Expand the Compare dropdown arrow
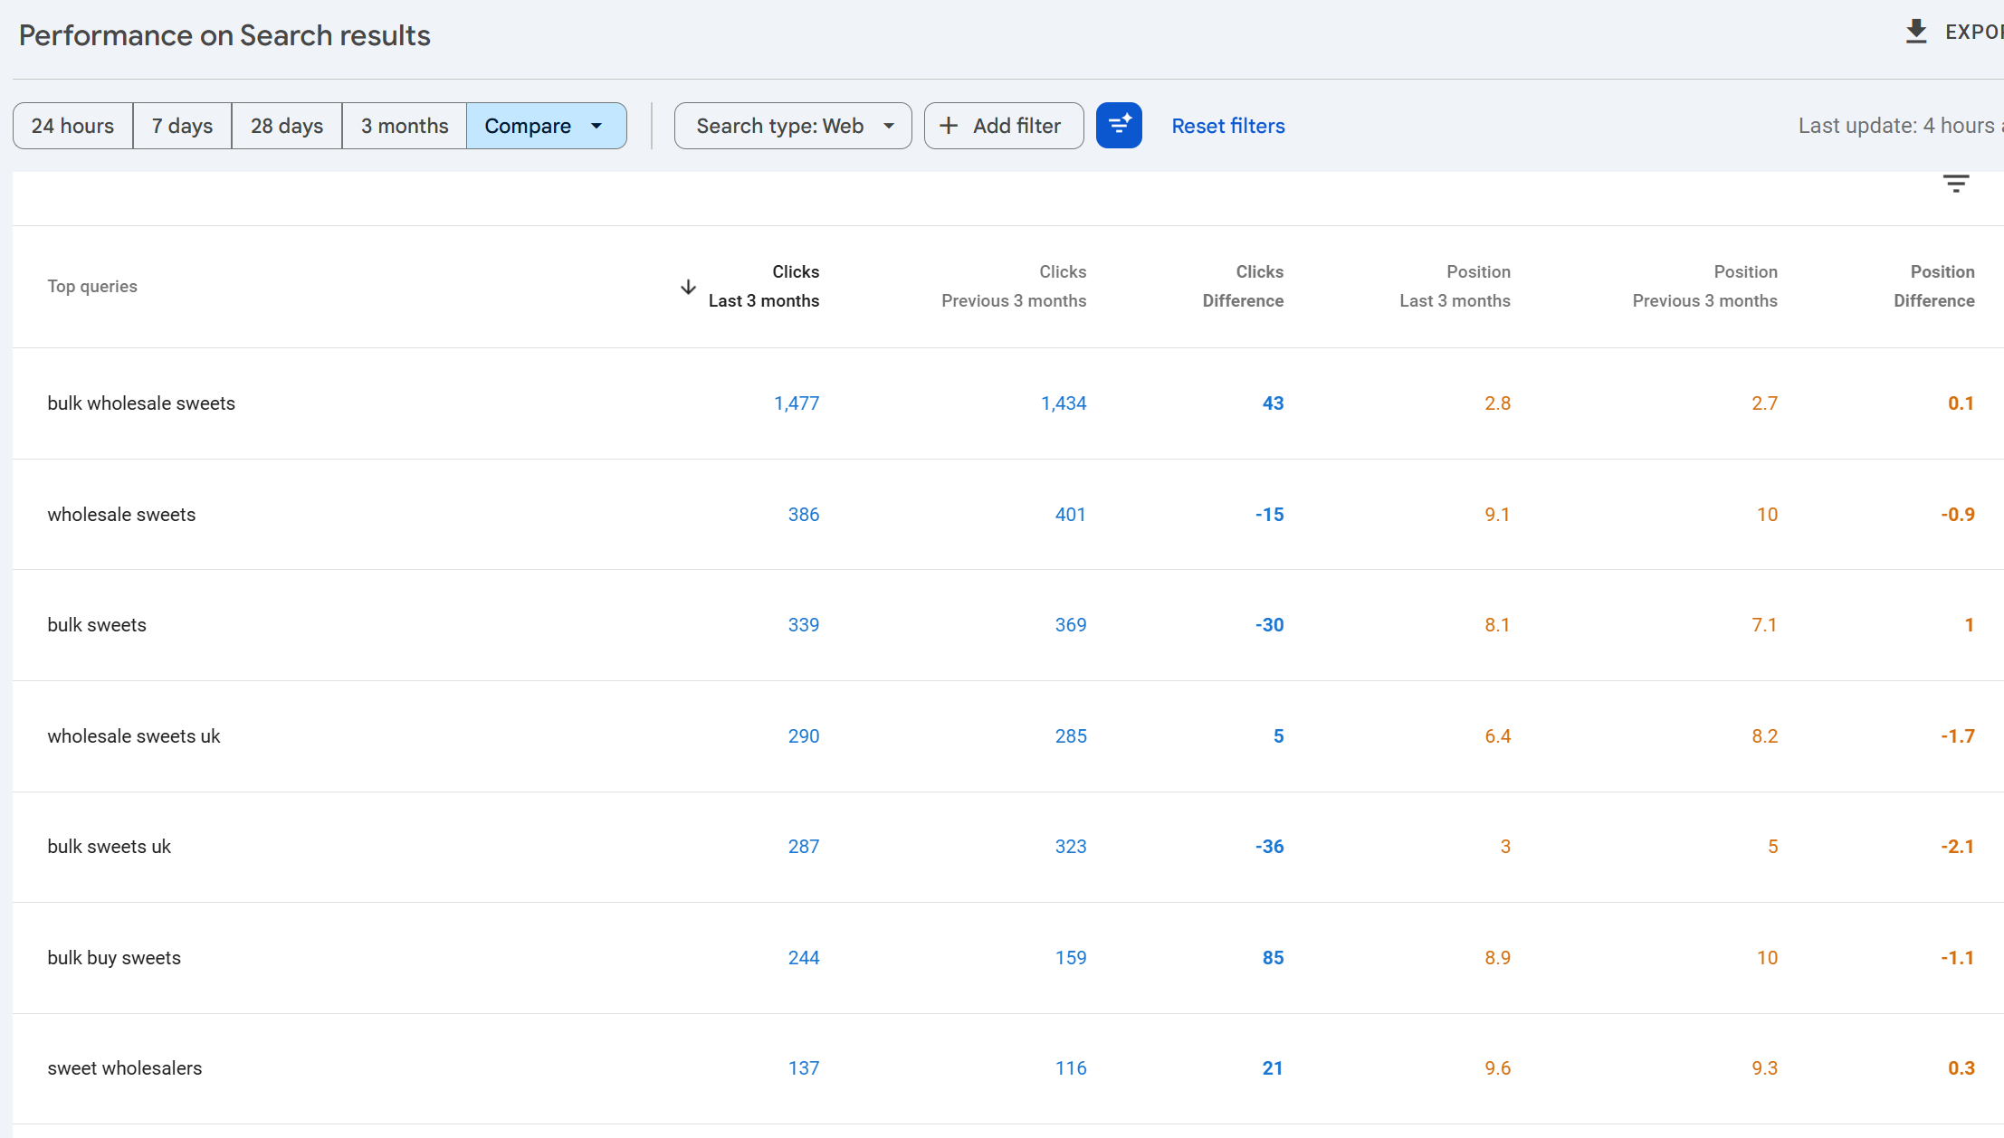The height and width of the screenshot is (1138, 2004). [x=596, y=126]
